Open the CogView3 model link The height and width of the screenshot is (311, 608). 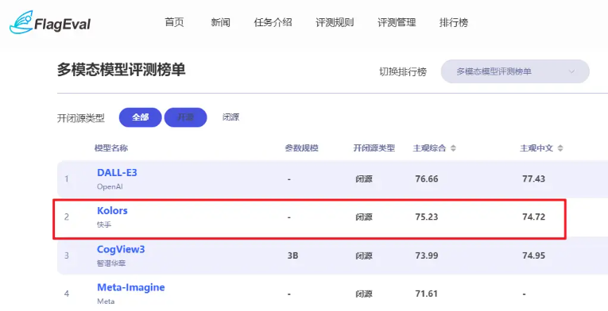tap(121, 249)
